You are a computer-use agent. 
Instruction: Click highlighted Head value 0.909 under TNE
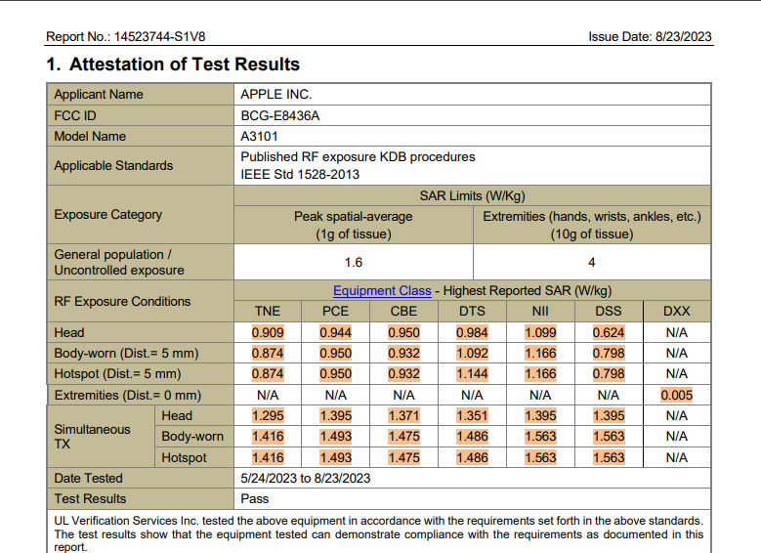268,333
